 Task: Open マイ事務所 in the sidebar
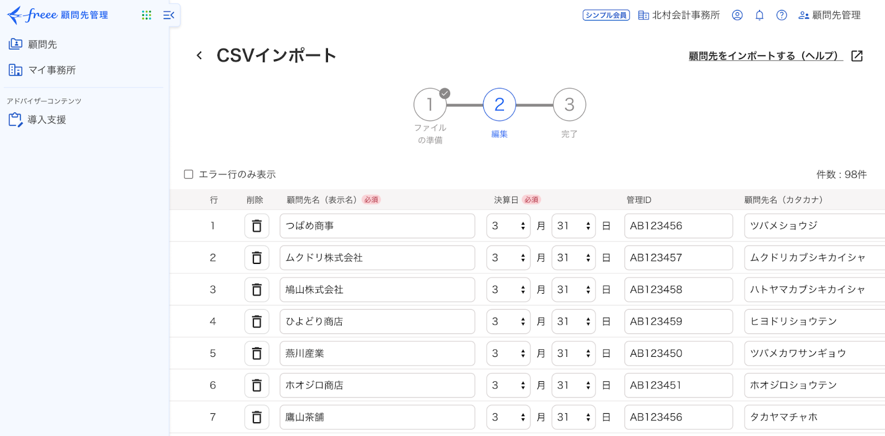(43, 70)
